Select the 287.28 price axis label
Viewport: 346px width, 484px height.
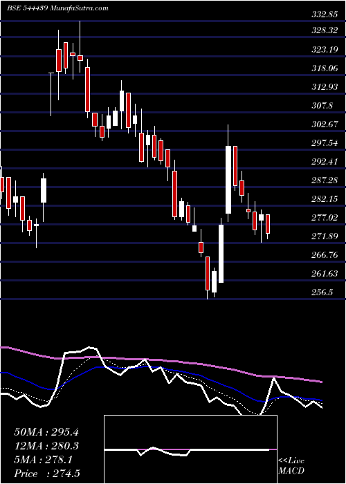(x=324, y=180)
